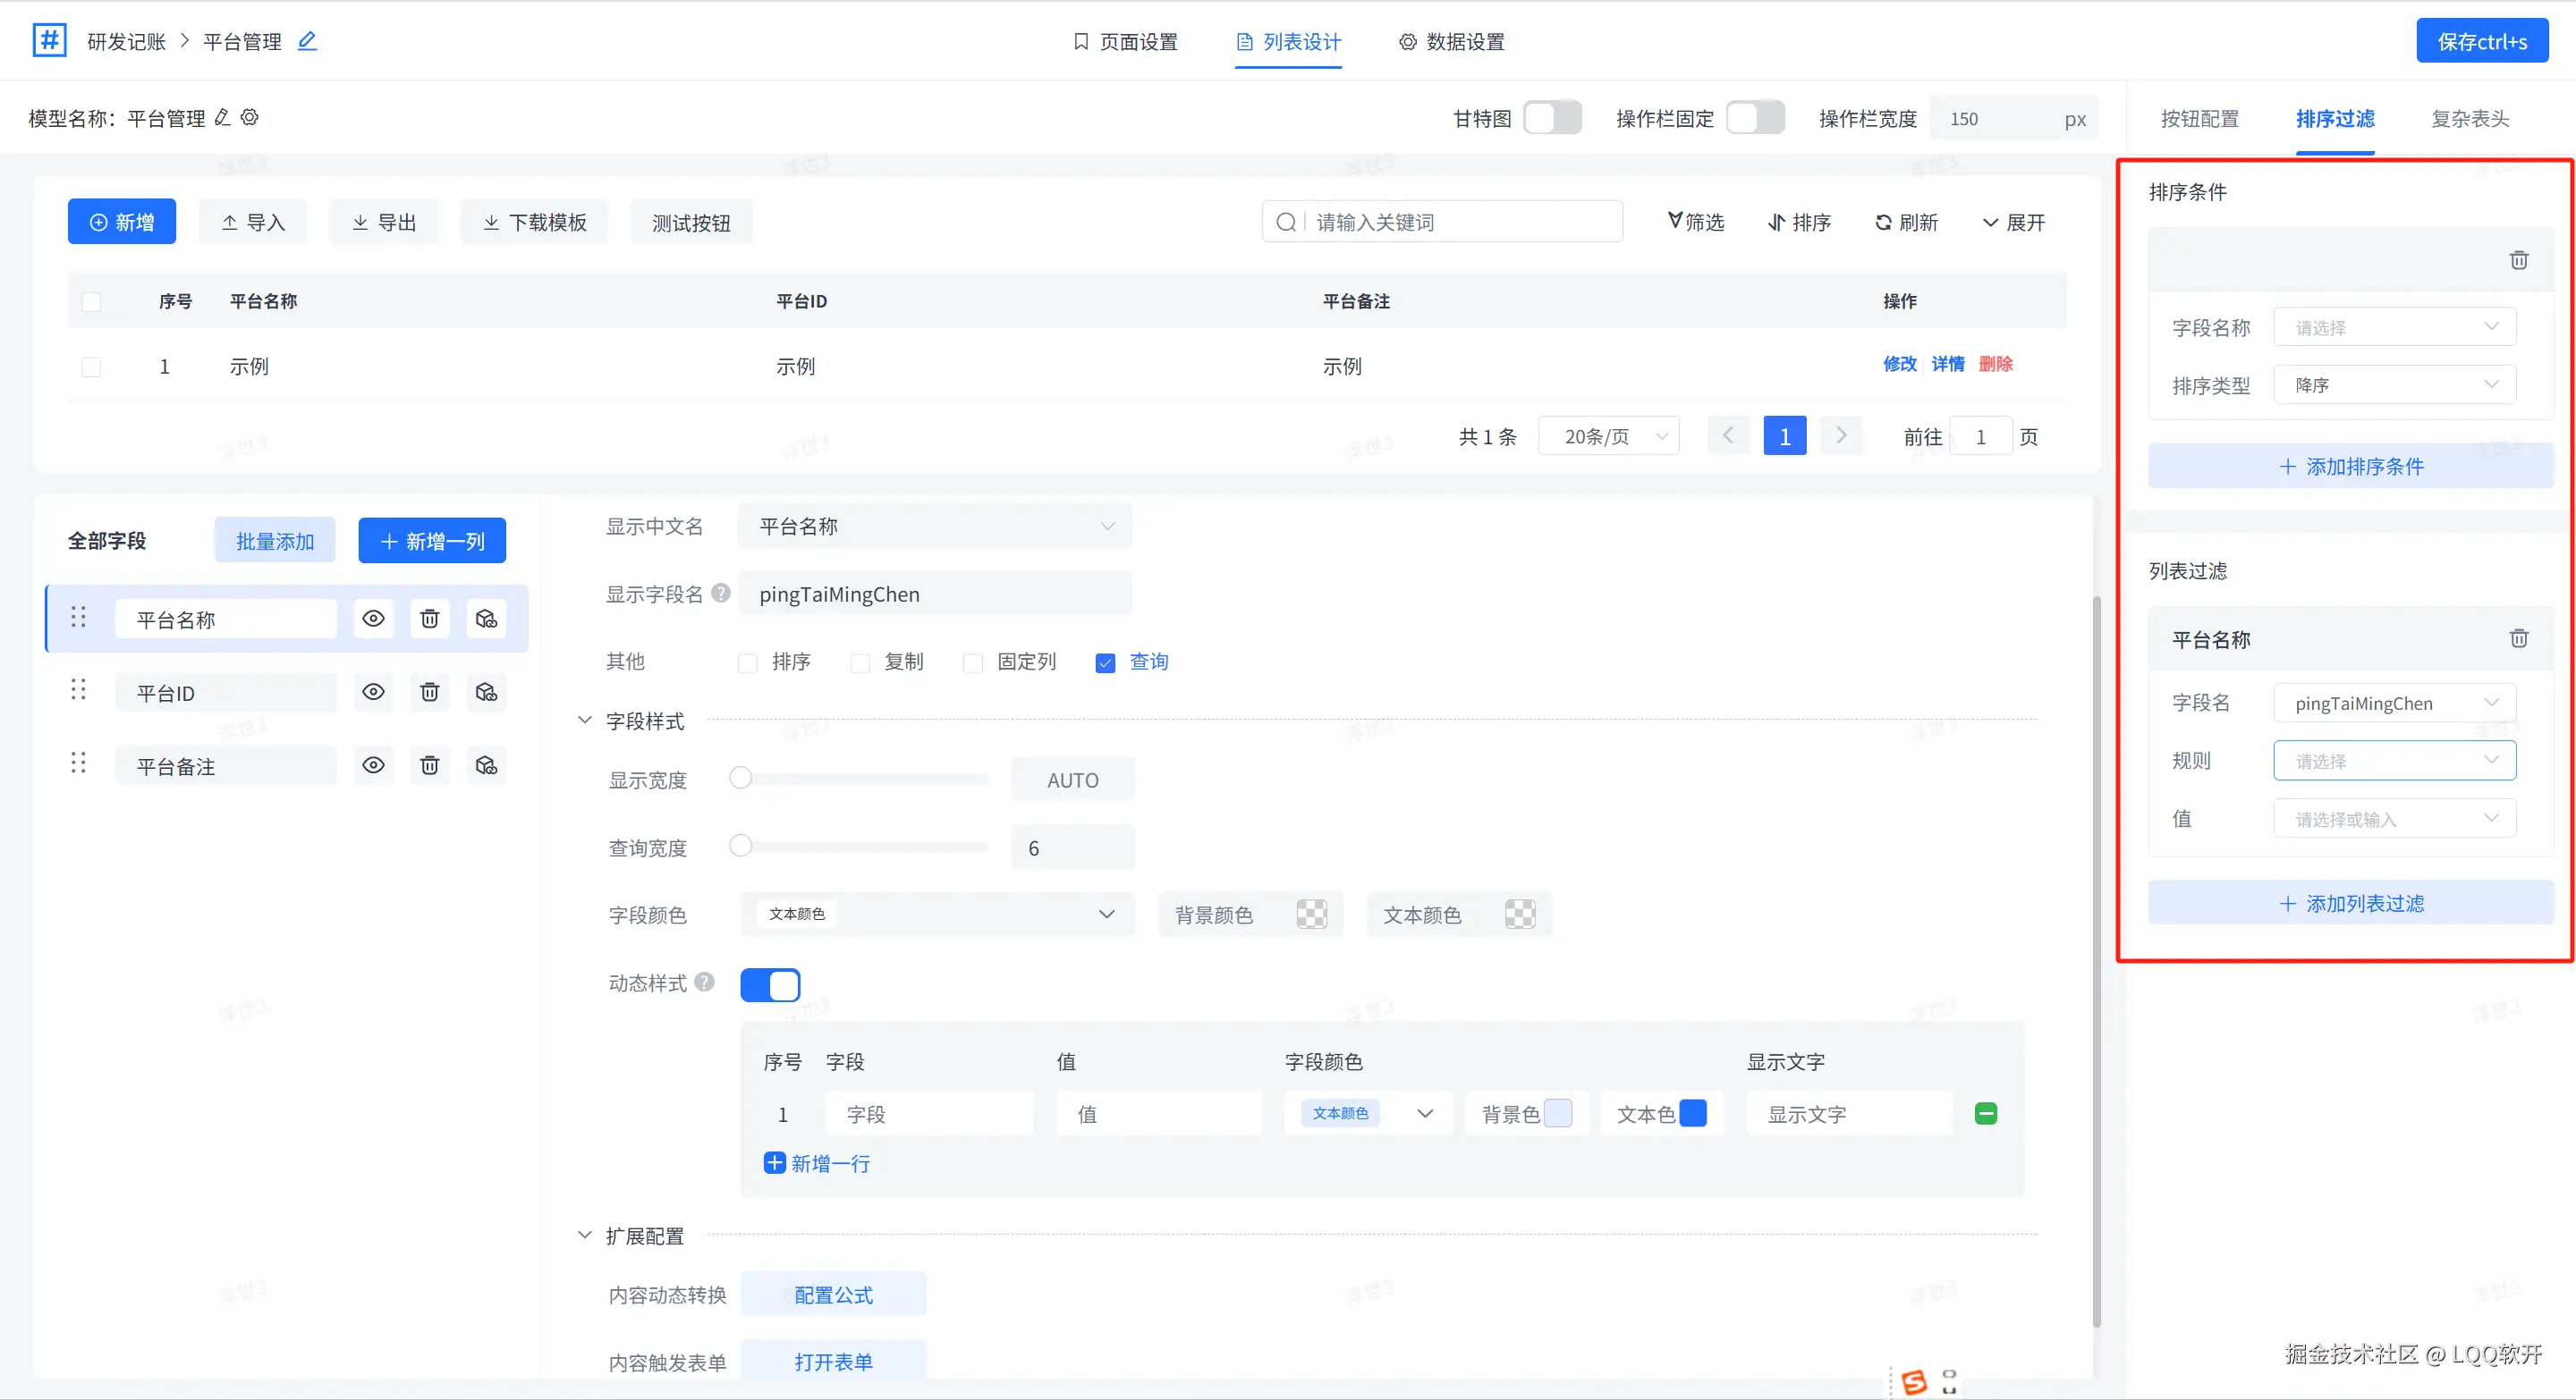
Task: Hide the 平台备注 field using the eye icon
Action: click(373, 765)
